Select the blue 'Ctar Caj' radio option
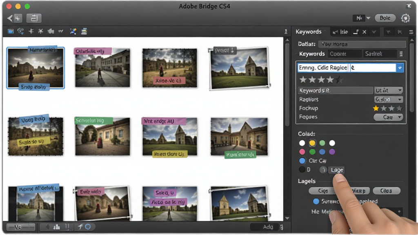 point(302,161)
